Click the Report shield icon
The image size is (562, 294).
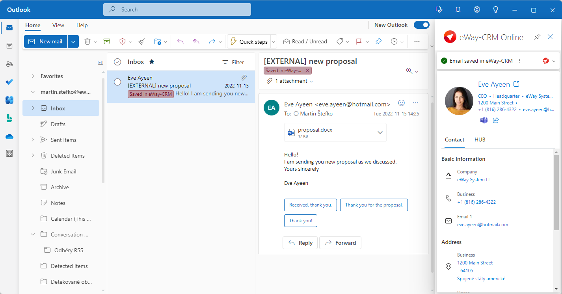tap(122, 41)
